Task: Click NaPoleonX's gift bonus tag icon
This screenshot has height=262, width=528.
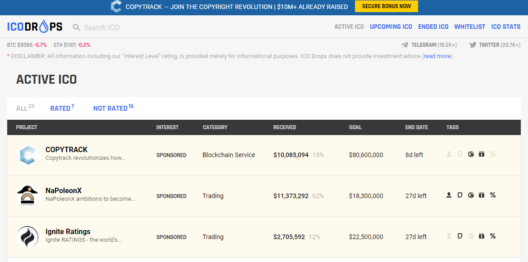Action: [x=482, y=195]
